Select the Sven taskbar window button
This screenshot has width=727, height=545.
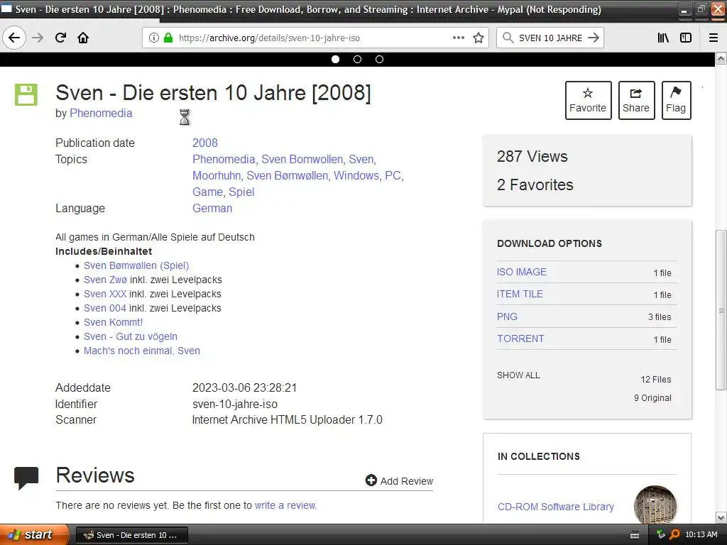pos(131,535)
